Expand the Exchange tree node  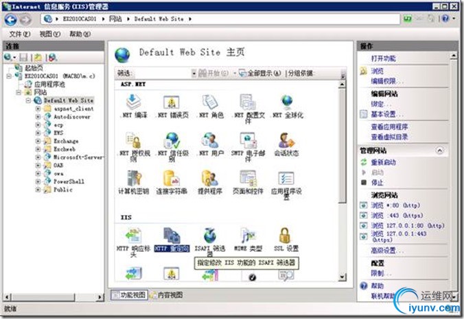pyautogui.click(x=38, y=141)
